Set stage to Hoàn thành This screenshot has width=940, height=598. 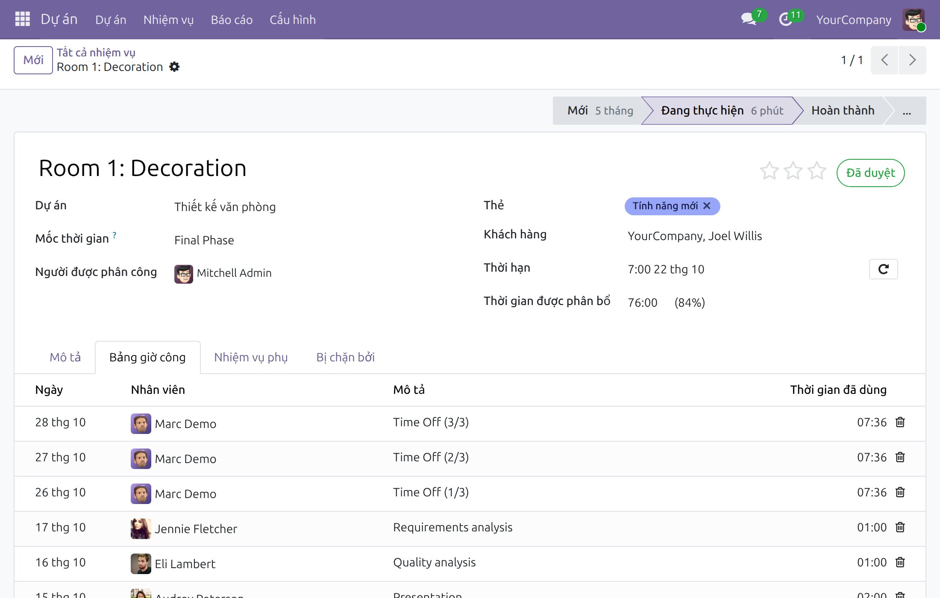[843, 111]
